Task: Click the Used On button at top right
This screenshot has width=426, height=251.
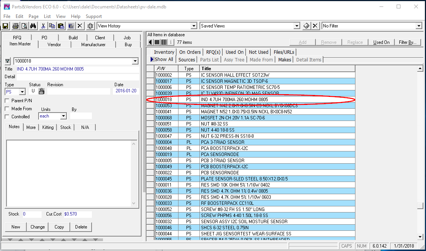Action: click(381, 42)
